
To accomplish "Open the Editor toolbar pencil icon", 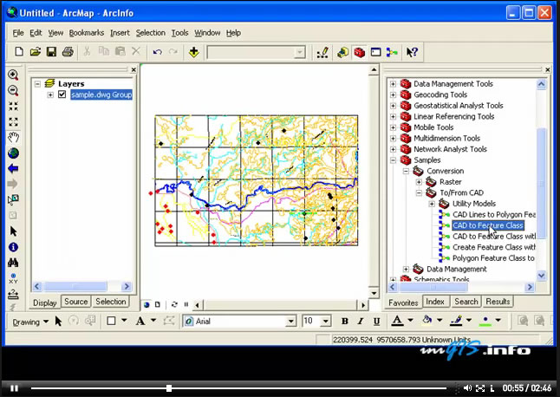I will (x=322, y=53).
